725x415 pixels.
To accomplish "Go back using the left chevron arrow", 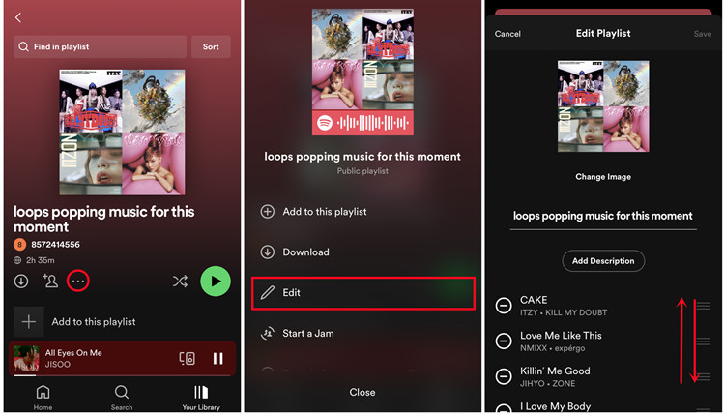I will coord(18,18).
